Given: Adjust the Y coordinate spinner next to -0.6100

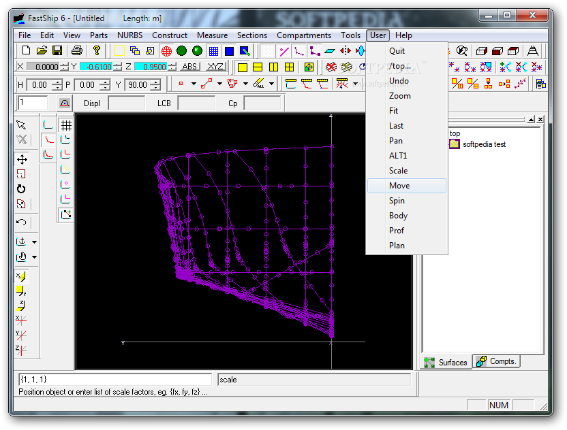Looking at the screenshot, I should [x=117, y=67].
